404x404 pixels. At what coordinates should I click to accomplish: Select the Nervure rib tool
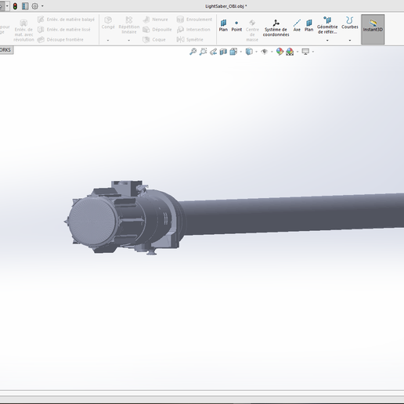156,20
